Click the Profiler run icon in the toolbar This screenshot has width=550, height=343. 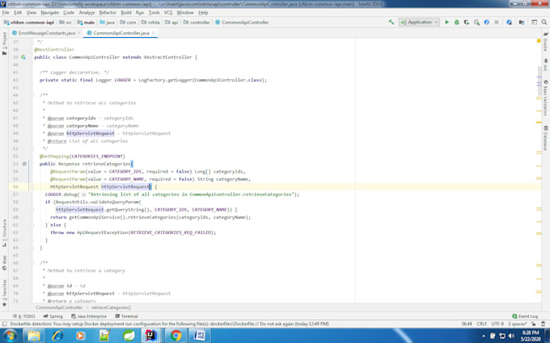476,22
